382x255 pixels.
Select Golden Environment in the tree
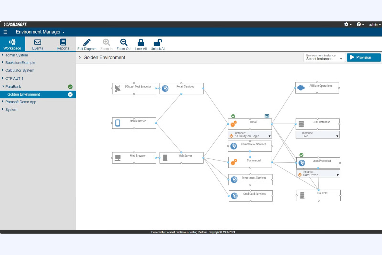pos(38,94)
